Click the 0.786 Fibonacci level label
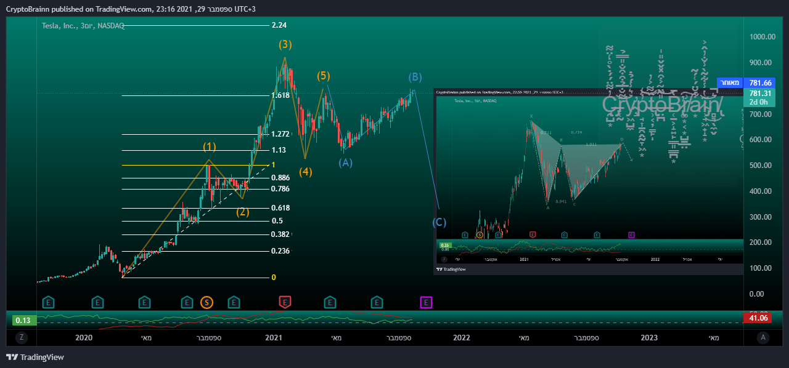Image resolution: width=789 pixels, height=368 pixels. (280, 189)
